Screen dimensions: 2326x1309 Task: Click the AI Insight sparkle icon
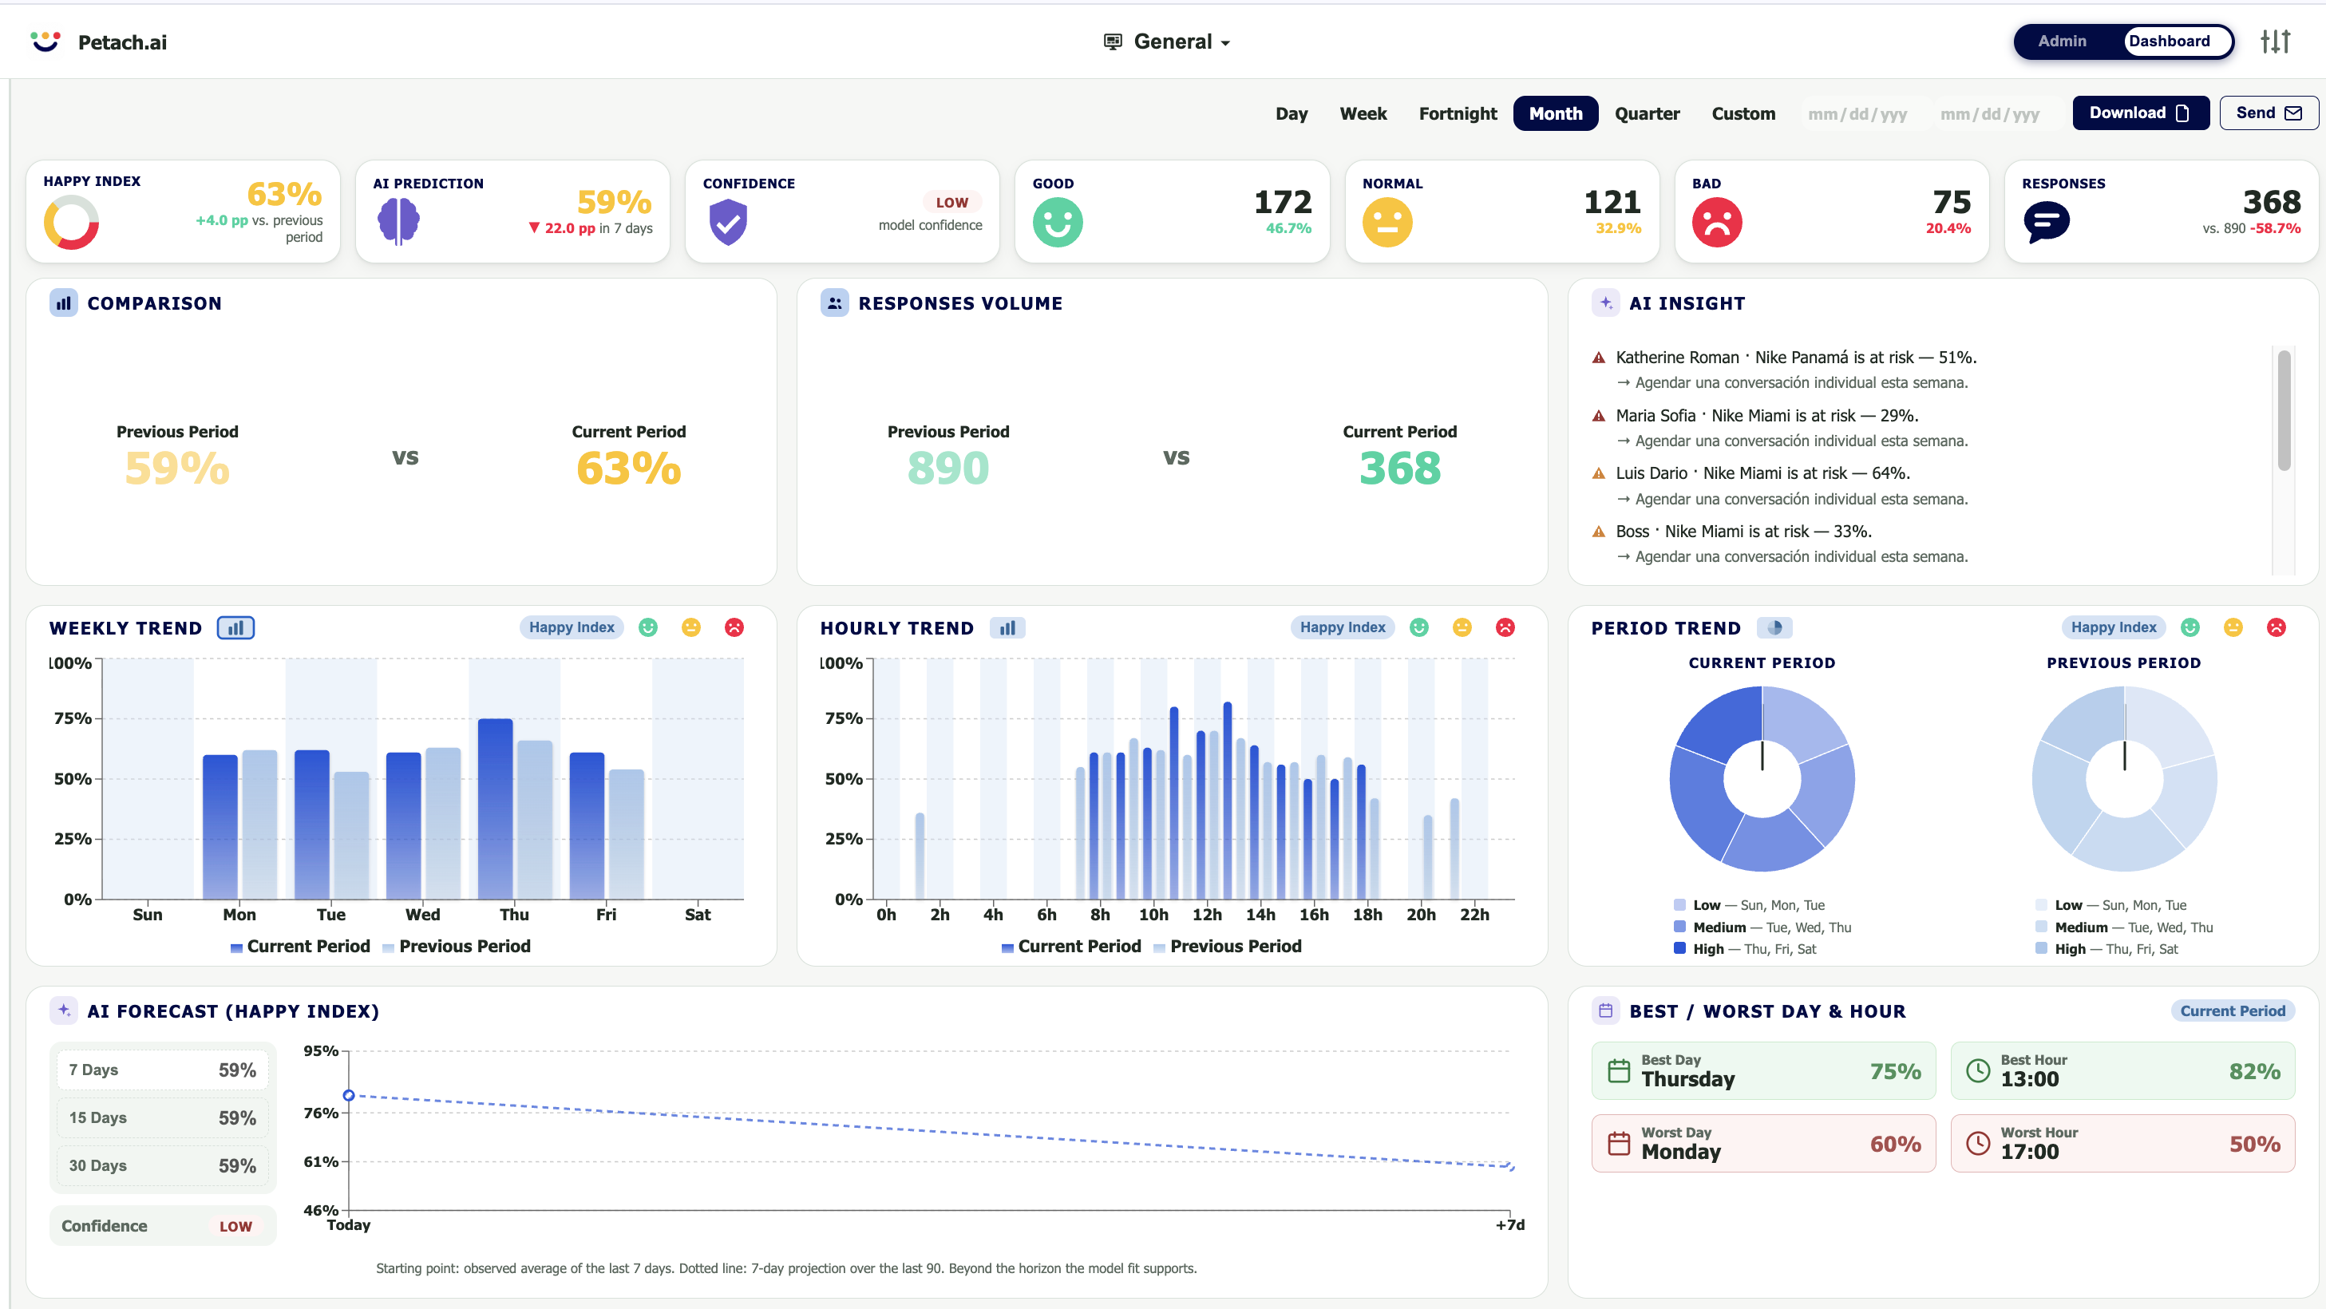(x=1605, y=303)
